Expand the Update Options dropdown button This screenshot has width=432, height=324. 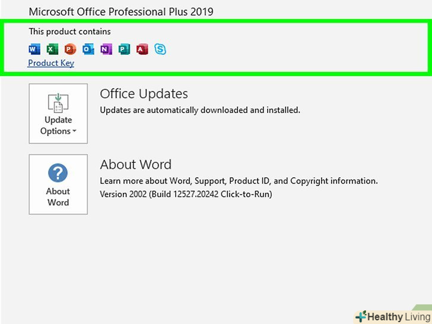tap(58, 114)
